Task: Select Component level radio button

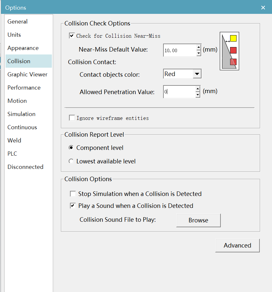Action: [x=71, y=148]
